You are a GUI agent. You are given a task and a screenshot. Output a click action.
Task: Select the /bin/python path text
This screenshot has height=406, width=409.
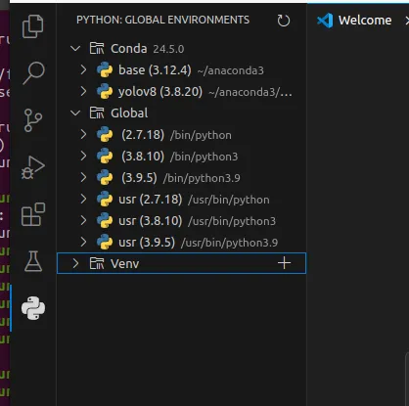point(201,135)
